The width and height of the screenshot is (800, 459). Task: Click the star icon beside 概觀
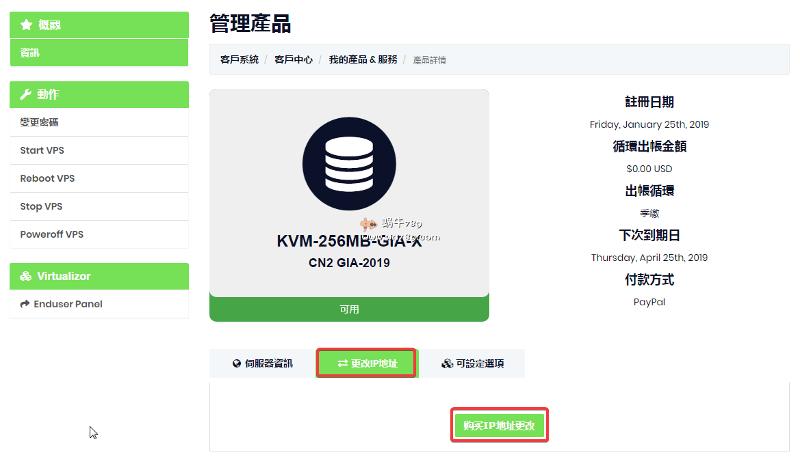(x=27, y=25)
